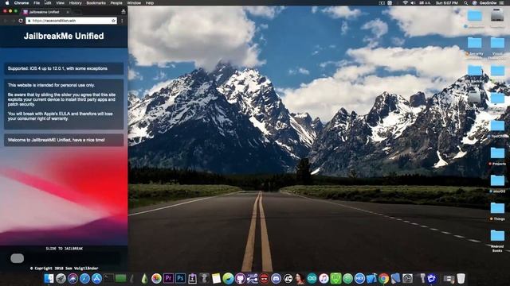This screenshot has width=510, height=286.
Task: Open the File menu
Action: (x=37, y=3)
